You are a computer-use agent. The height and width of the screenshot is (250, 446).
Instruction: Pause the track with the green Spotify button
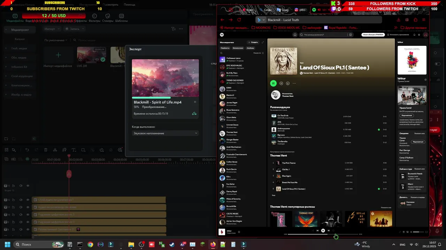coord(273,83)
